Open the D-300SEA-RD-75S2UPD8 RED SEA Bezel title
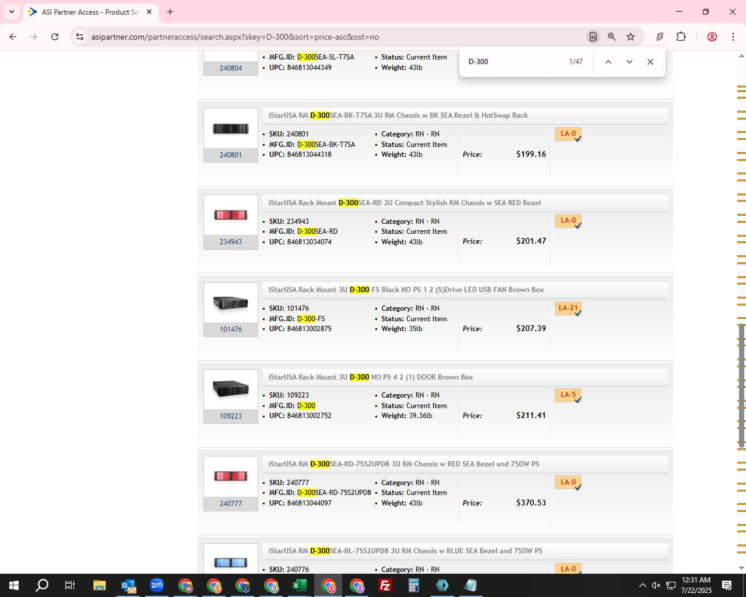746x597 pixels. click(x=404, y=464)
